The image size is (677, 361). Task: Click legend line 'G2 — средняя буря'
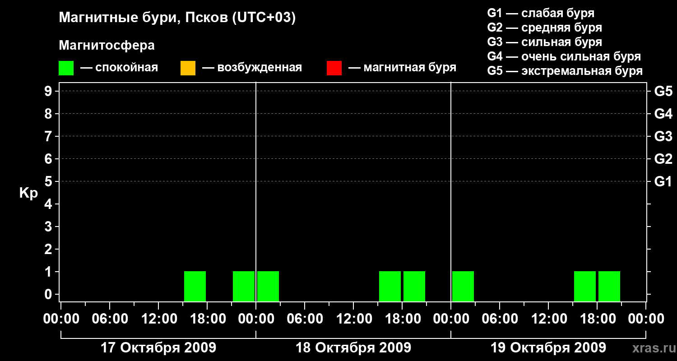pyautogui.click(x=545, y=28)
